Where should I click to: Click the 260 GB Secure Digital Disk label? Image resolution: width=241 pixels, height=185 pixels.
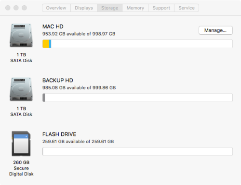click(21, 168)
